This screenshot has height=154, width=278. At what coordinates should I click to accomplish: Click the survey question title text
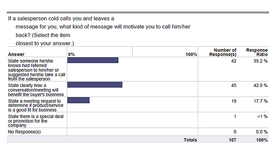[99, 31]
